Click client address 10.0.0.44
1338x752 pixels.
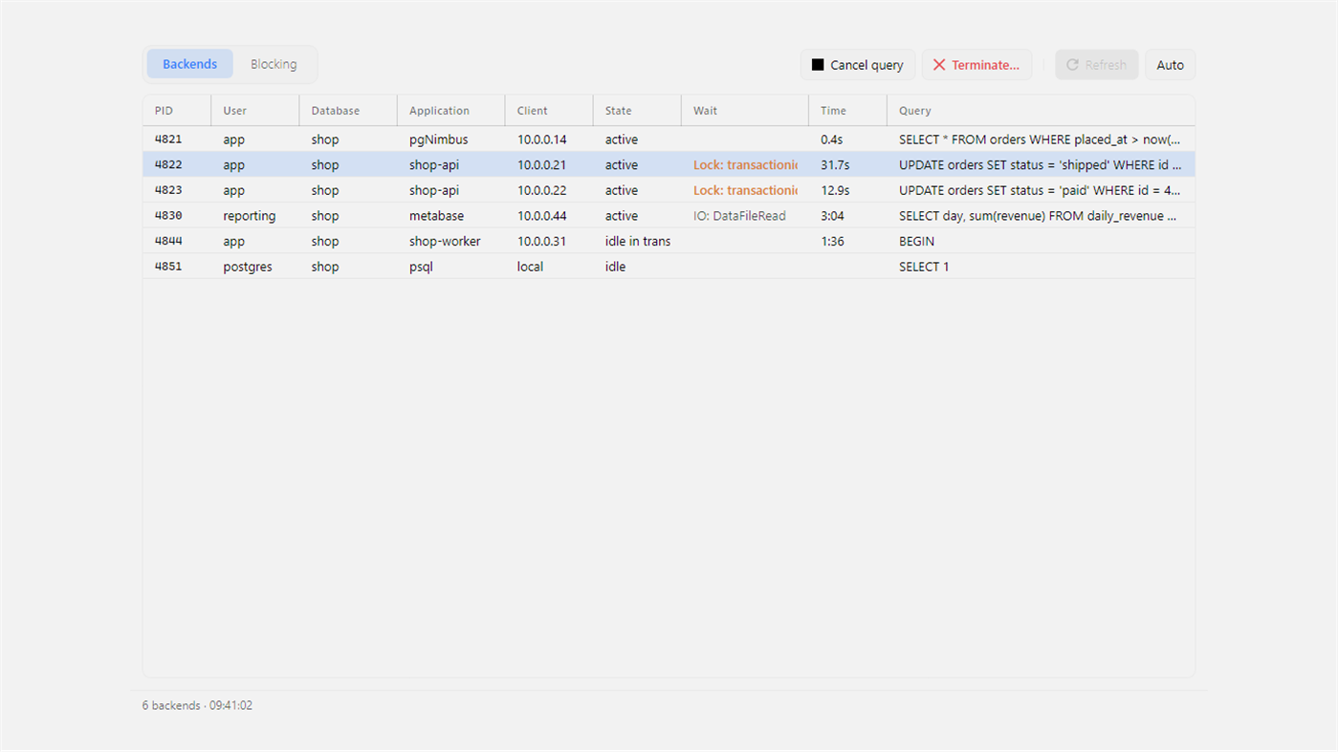point(542,216)
